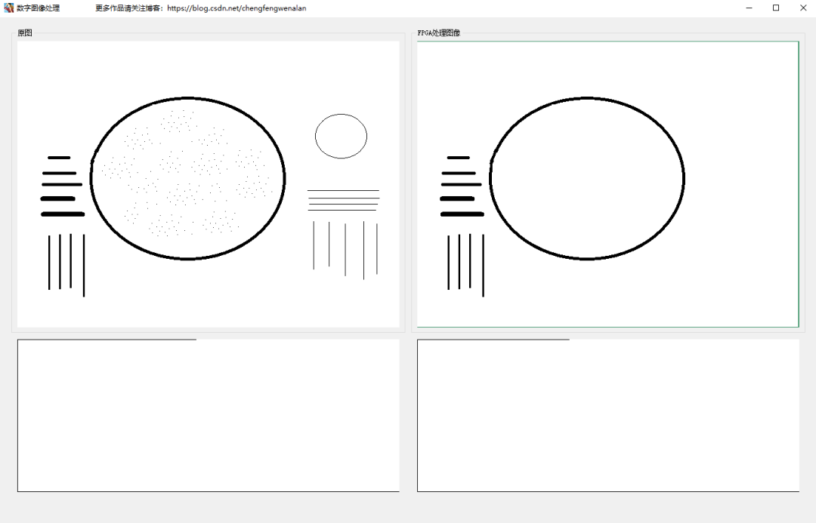Click the FPGA处理图像 processed image panel
This screenshot has height=523, width=816.
607,184
